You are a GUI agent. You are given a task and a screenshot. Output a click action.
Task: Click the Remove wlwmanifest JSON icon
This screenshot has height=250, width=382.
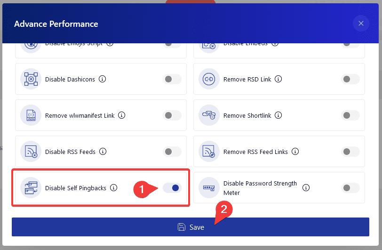[x=31, y=115]
